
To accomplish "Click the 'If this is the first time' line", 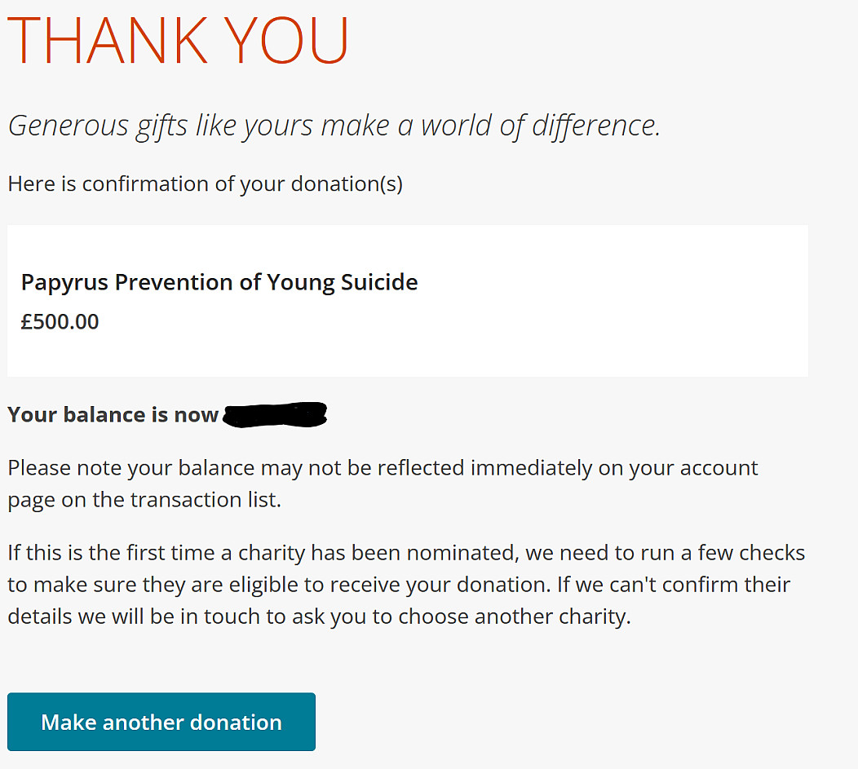I will (x=405, y=553).
